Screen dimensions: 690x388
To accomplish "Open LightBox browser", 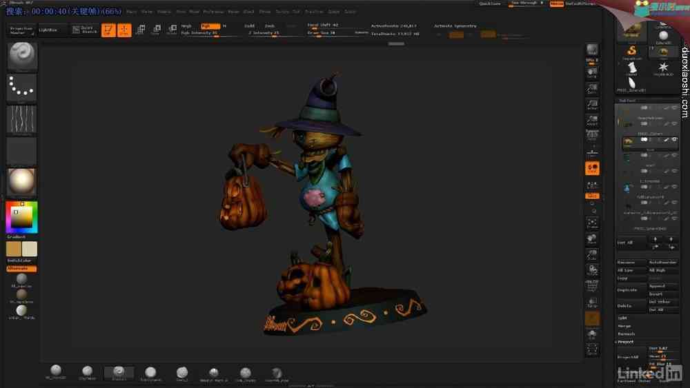I will [52, 30].
